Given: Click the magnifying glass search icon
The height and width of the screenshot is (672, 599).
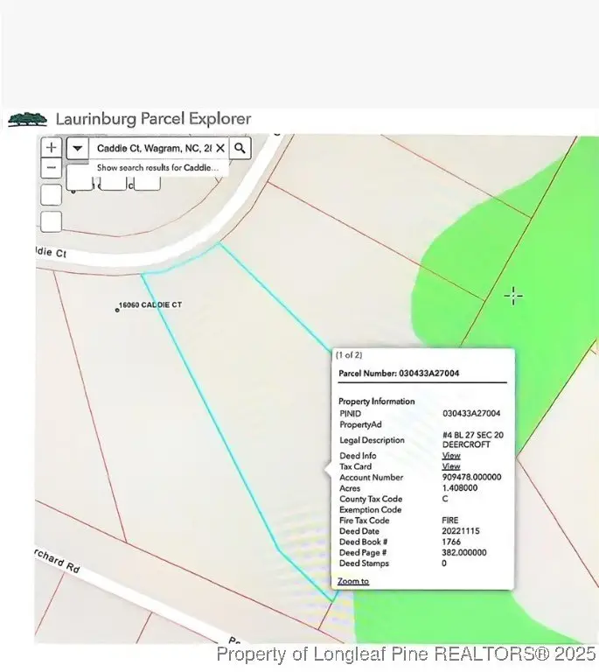Looking at the screenshot, I should (x=240, y=148).
